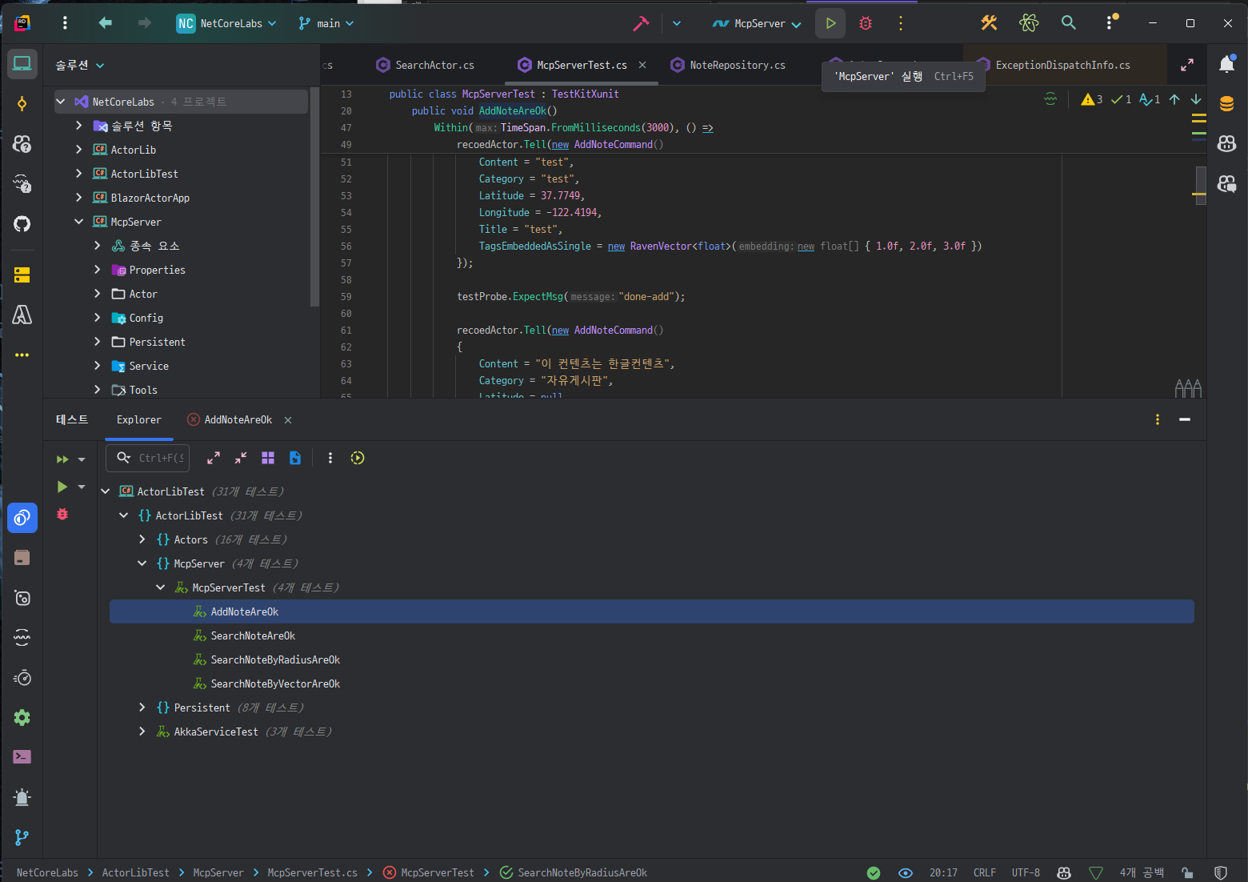Click Run all tests double-arrow icon

point(62,459)
